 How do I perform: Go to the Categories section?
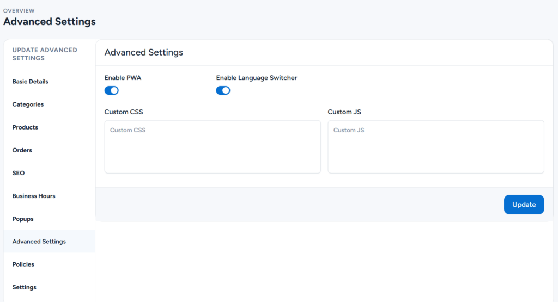tap(28, 104)
